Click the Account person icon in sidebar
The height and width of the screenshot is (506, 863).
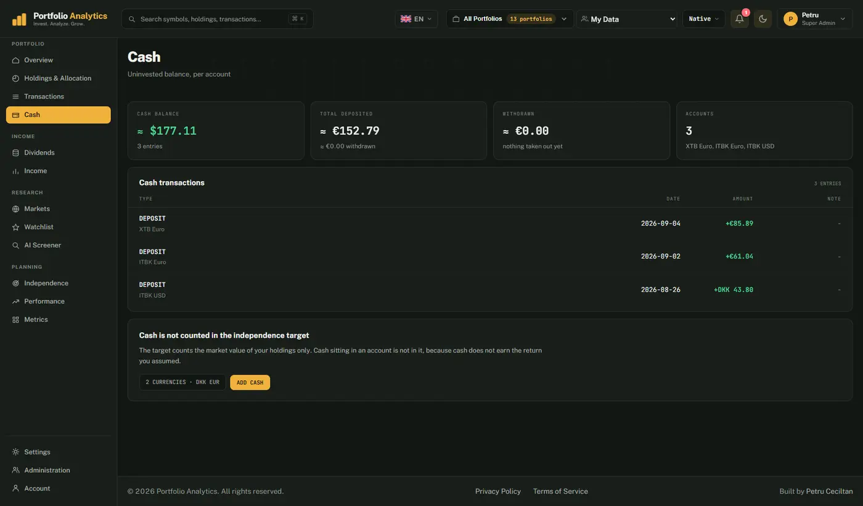tap(16, 489)
